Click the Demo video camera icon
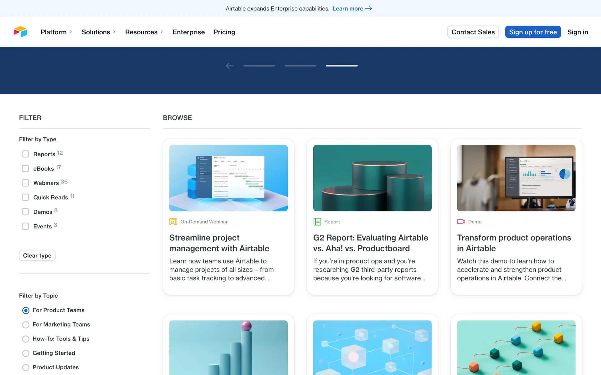This screenshot has height=375, width=601. tap(461, 222)
